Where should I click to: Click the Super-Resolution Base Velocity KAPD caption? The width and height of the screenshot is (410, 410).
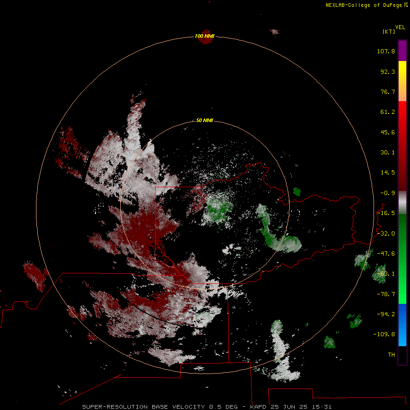pyautogui.click(x=206, y=407)
